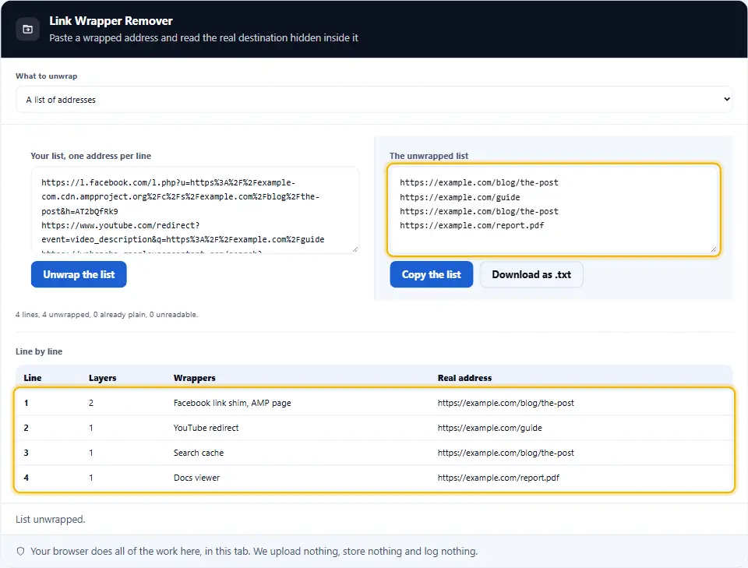Open the "What to unwrap" dropdown
The width and height of the screenshot is (748, 568).
tap(374, 99)
